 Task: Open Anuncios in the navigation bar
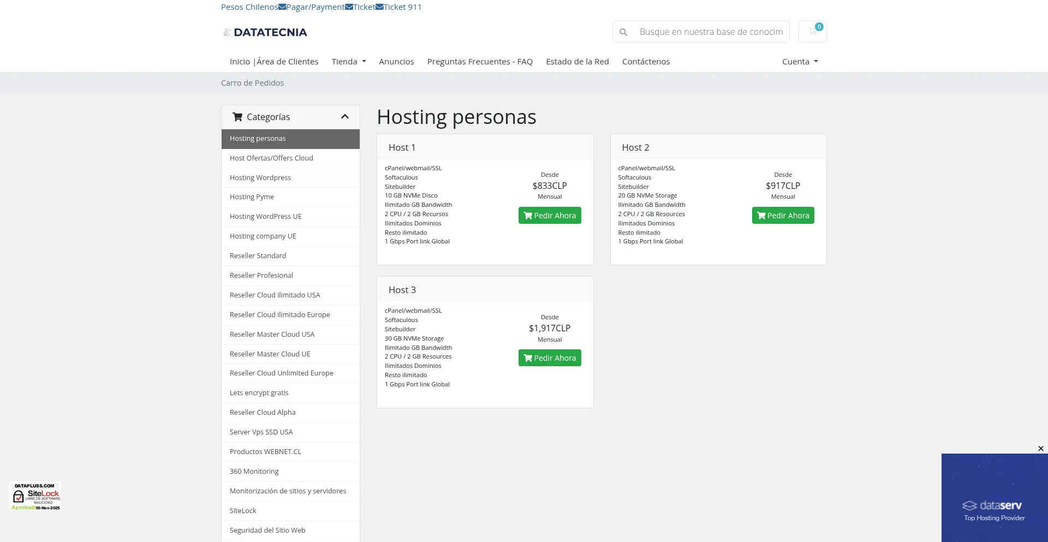click(396, 62)
